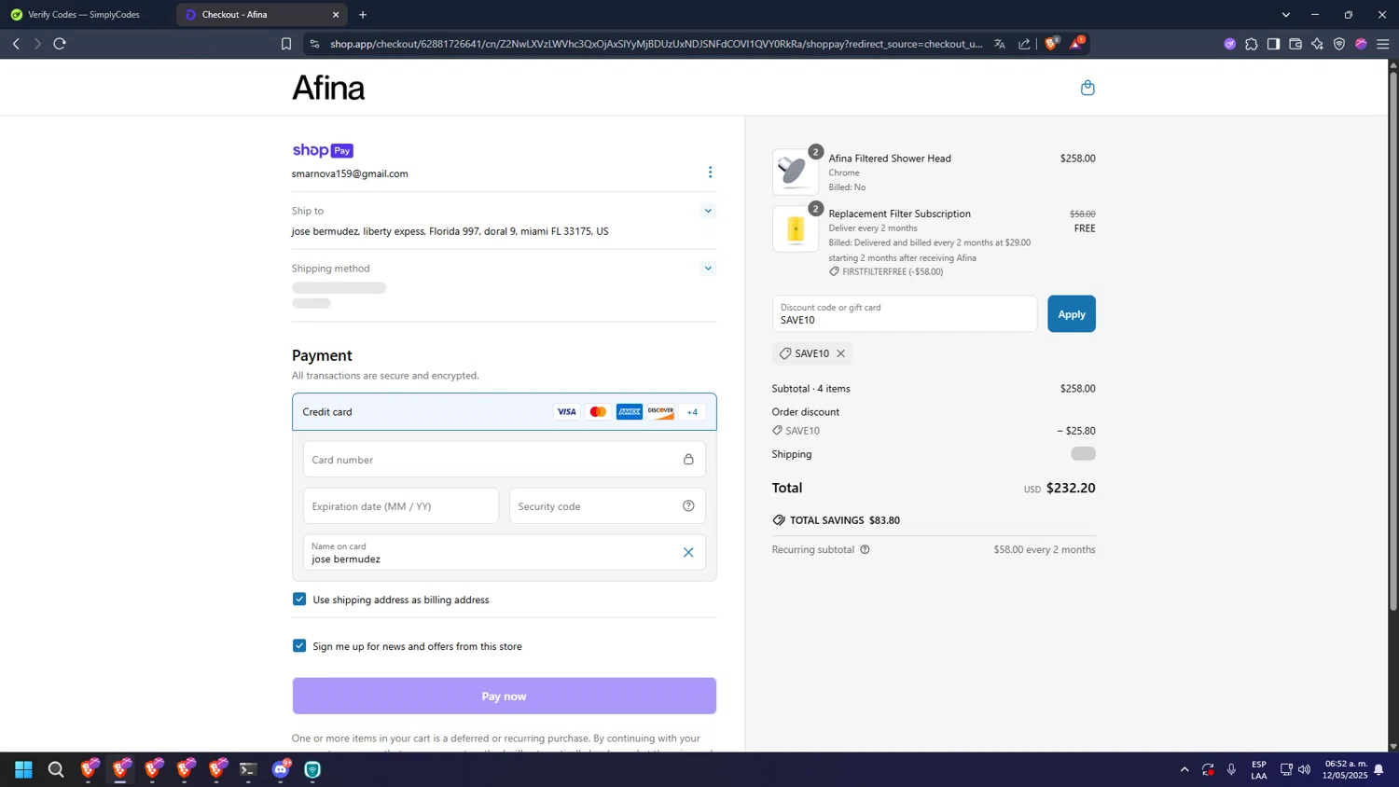This screenshot has width=1399, height=787.
Task: Click the share page icon
Action: (1024, 44)
